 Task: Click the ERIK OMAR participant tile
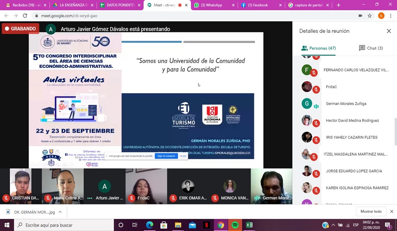click(188, 186)
